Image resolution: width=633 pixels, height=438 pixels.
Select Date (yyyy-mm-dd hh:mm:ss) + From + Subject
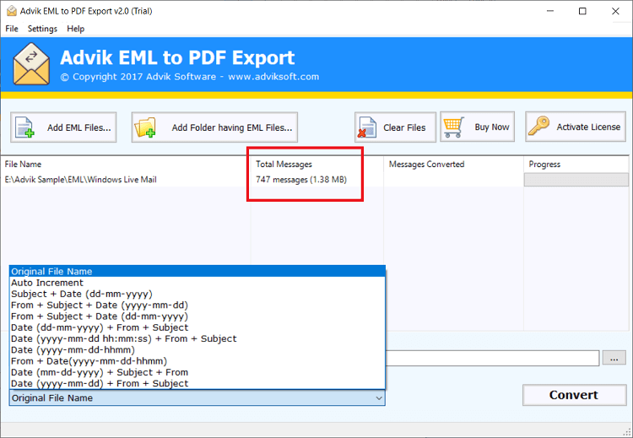(197, 338)
